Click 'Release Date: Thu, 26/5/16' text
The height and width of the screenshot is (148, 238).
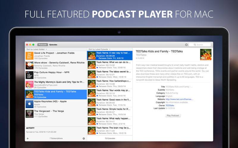pyautogui.click(x=112, y=86)
